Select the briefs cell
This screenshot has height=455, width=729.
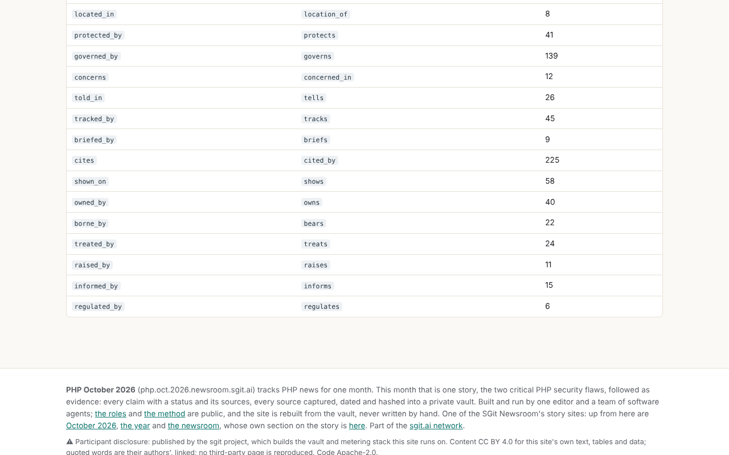coord(316,140)
